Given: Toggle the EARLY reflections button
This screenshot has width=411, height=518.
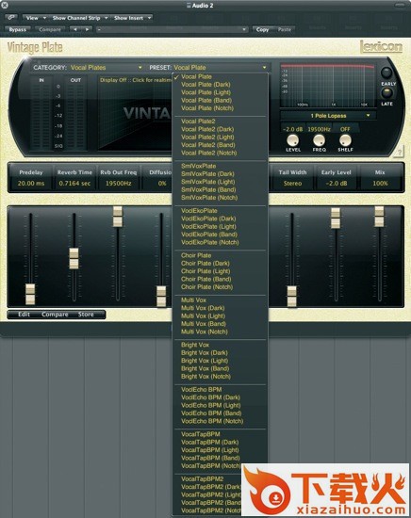Looking at the screenshot, I should pos(386,73).
